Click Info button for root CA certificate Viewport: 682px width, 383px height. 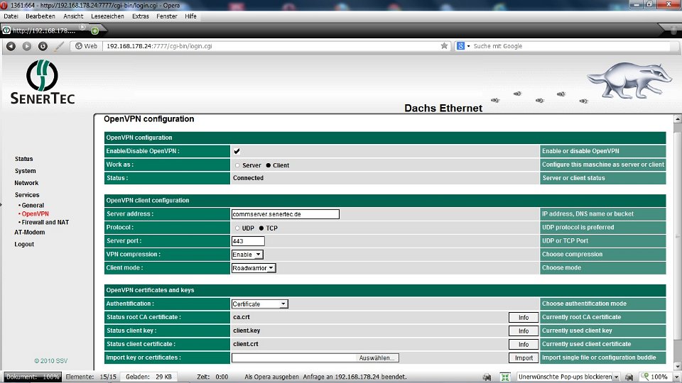[523, 317]
